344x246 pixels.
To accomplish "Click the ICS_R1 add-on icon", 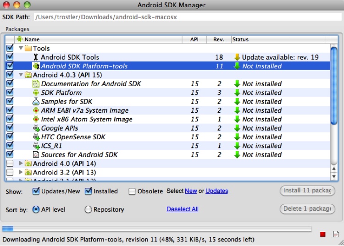I will pyautogui.click(x=36, y=146).
